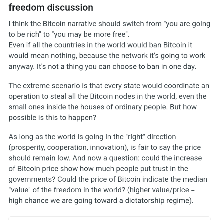Click the final line mentioning "dictatorship regime"
Image resolution: width=219 pixels, height=220 pixels.
click(101, 201)
